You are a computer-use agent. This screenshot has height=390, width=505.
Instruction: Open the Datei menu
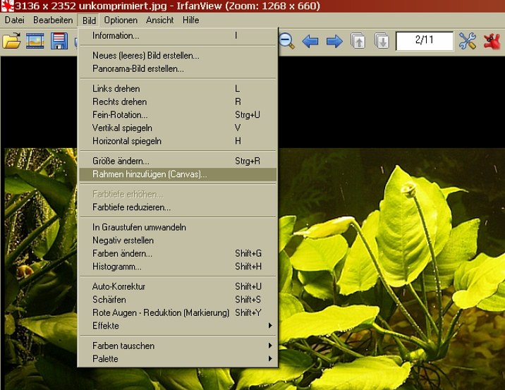[x=14, y=20]
